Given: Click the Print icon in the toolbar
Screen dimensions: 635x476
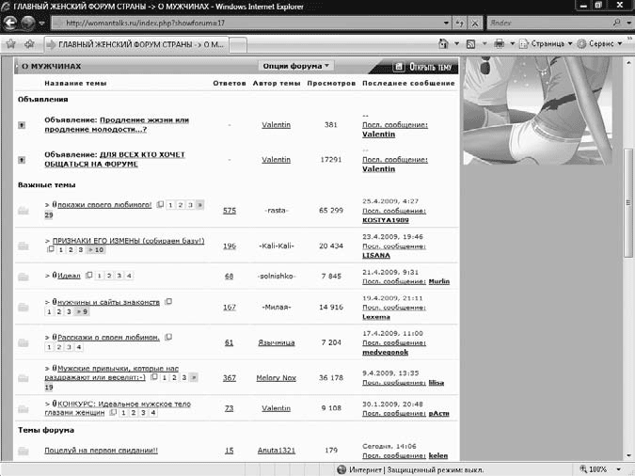Looking at the screenshot, I should click(499, 43).
